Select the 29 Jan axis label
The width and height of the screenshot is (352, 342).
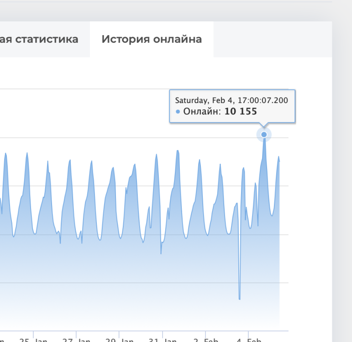(x=119, y=340)
